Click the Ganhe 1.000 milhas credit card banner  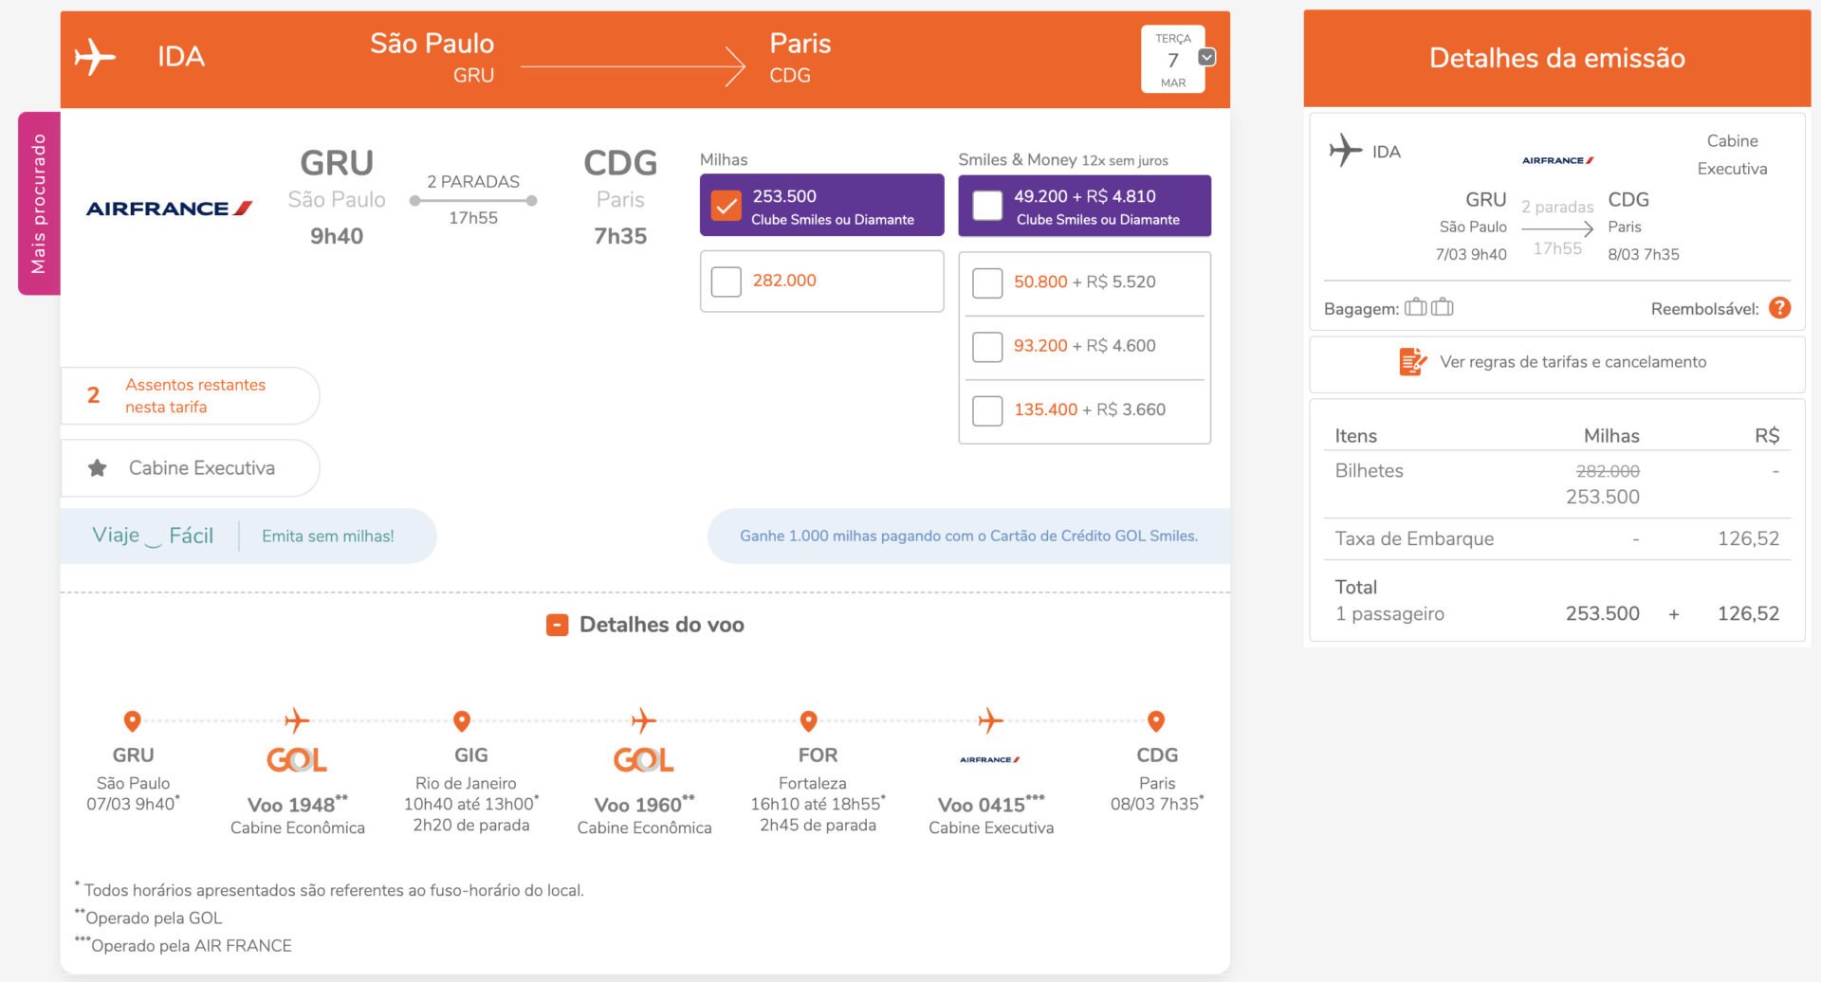tap(968, 536)
